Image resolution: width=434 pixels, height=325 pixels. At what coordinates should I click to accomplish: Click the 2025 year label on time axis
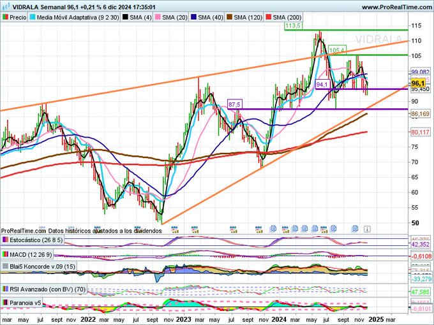pyautogui.click(x=376, y=319)
